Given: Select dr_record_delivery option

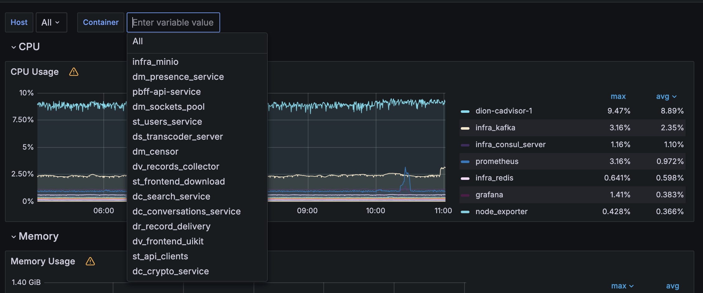Looking at the screenshot, I should pos(197,226).
